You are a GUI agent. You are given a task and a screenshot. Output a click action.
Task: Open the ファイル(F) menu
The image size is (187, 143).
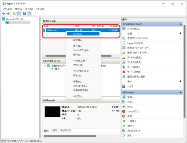click(x=7, y=9)
